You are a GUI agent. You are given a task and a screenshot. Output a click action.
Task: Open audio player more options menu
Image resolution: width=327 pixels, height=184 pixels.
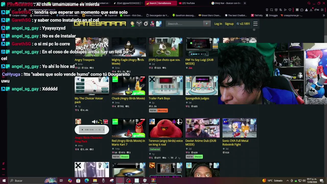pyautogui.click(x=104, y=130)
